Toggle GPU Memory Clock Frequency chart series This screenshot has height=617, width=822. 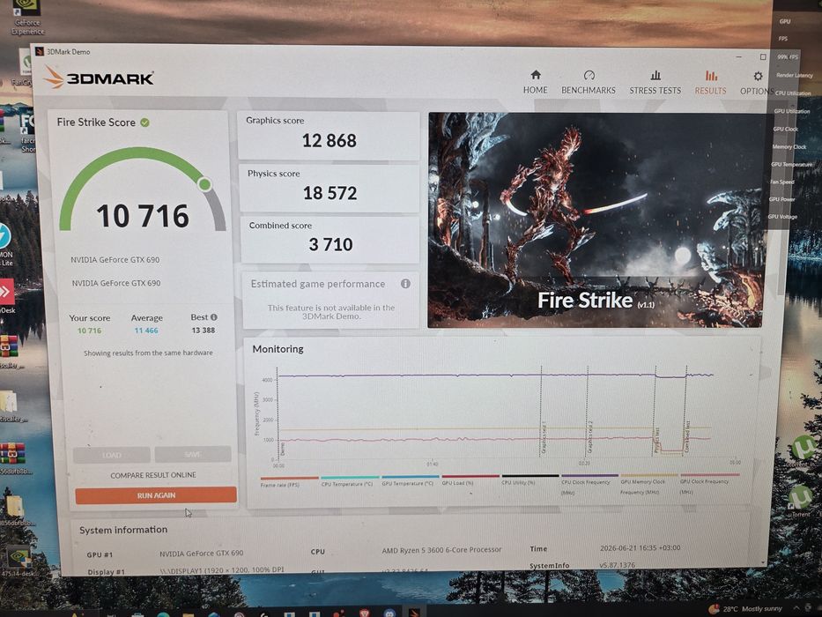pos(649,483)
